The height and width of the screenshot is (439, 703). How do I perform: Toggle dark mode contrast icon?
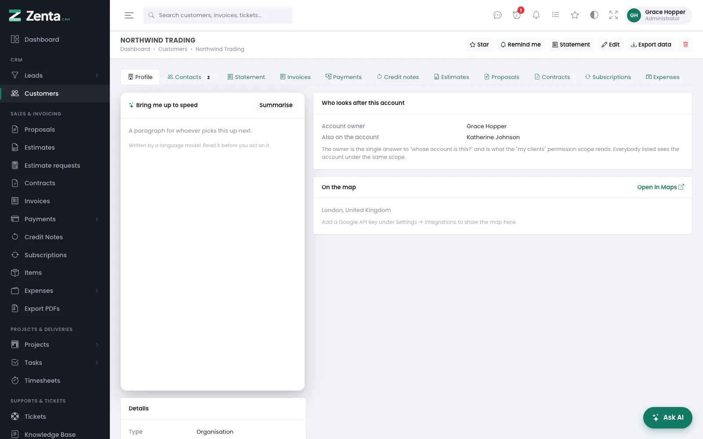click(x=594, y=15)
